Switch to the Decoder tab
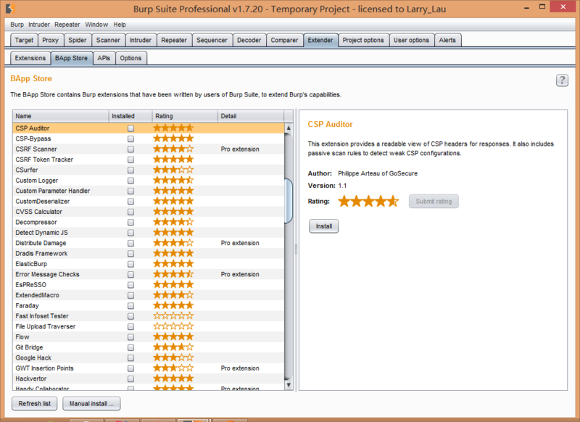Screen dimensions: 580x422 tap(249, 40)
